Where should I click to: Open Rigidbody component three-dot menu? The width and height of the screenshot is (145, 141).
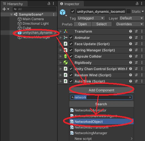[142, 62]
